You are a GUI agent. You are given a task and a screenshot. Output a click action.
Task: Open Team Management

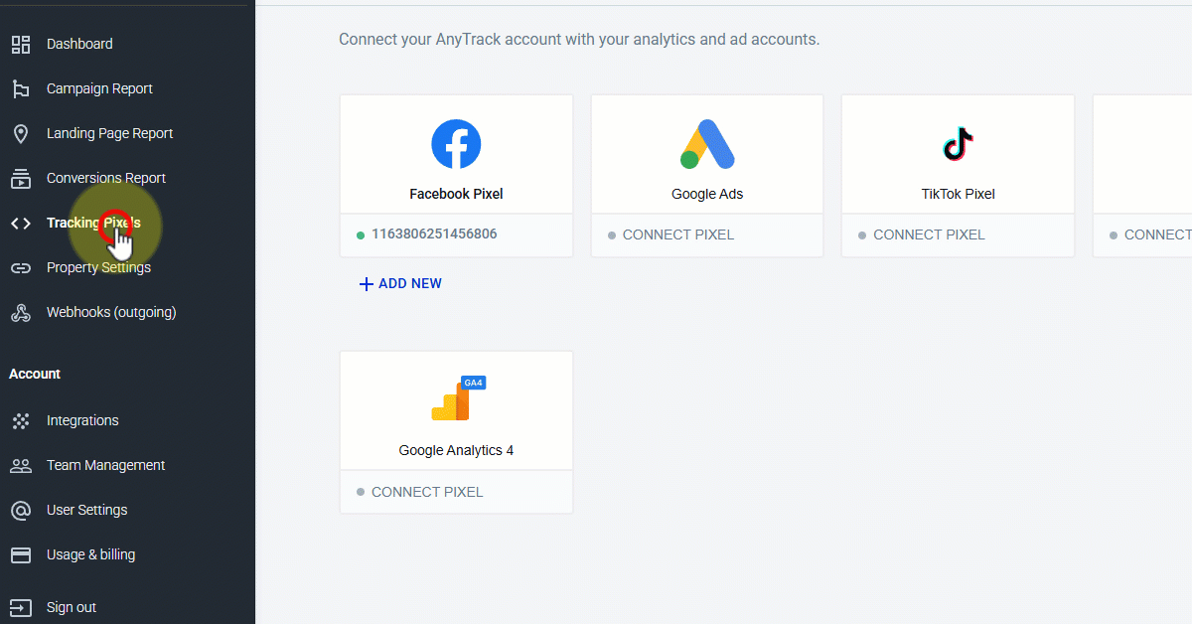coord(105,465)
